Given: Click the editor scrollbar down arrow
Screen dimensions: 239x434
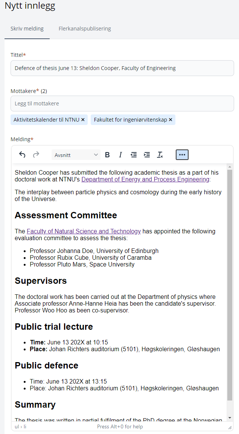Looking at the screenshot, I should (x=230, y=418).
